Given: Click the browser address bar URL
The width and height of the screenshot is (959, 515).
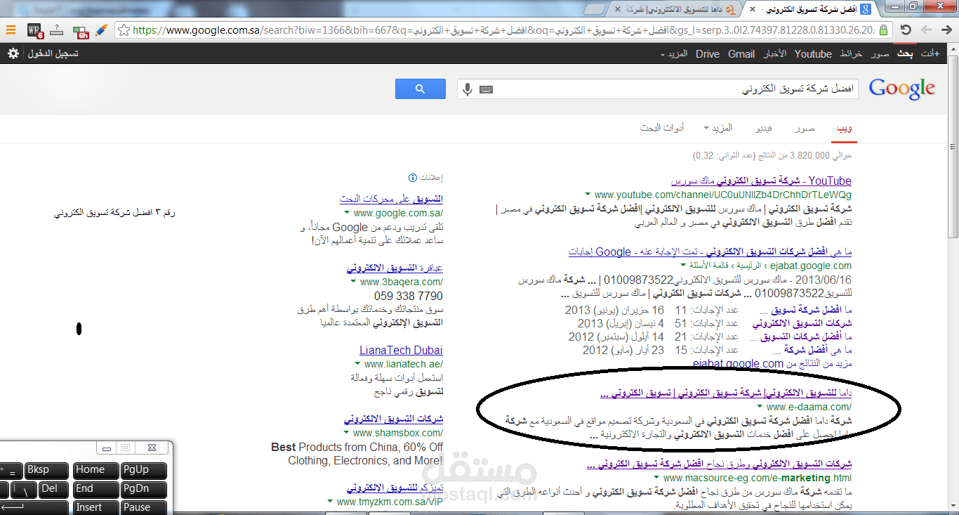Looking at the screenshot, I should [x=503, y=30].
